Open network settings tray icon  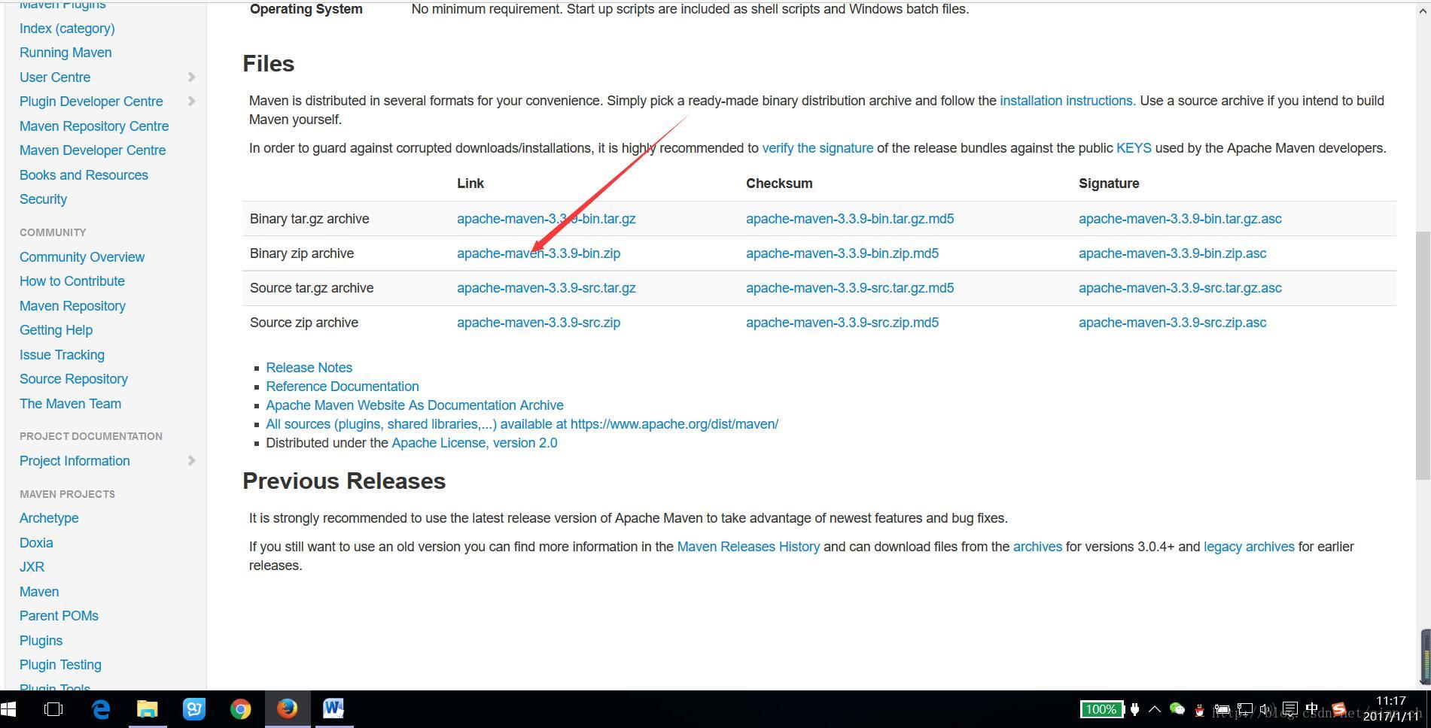[x=1246, y=709]
